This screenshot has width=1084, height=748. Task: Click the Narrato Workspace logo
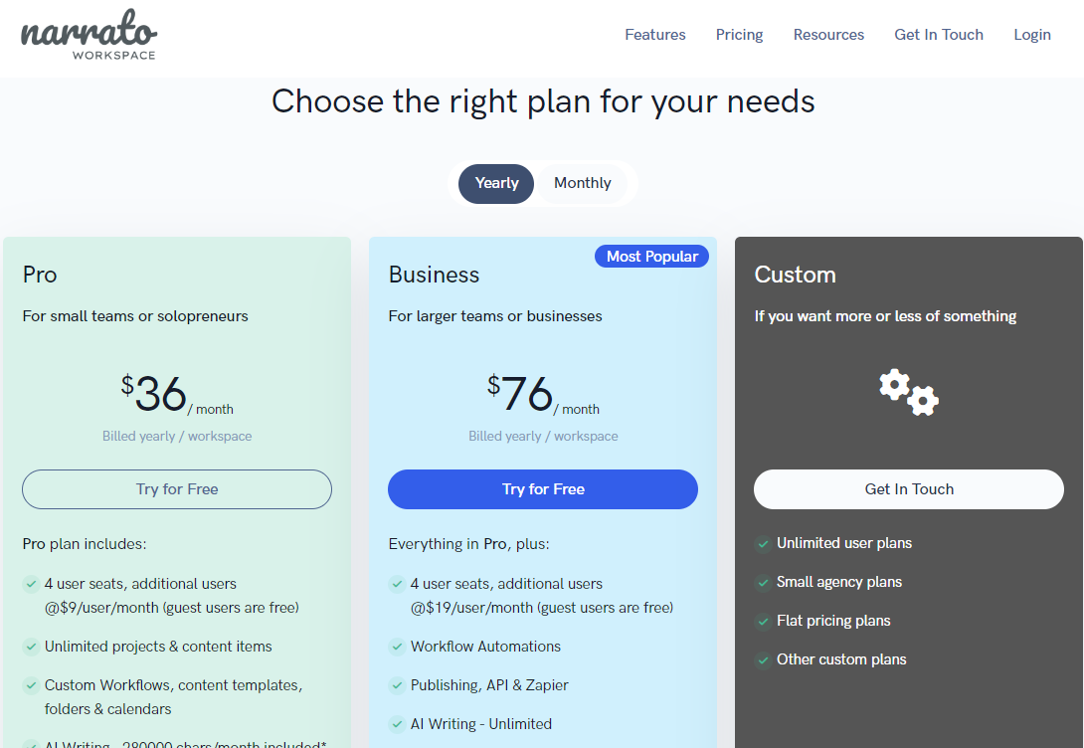[89, 36]
